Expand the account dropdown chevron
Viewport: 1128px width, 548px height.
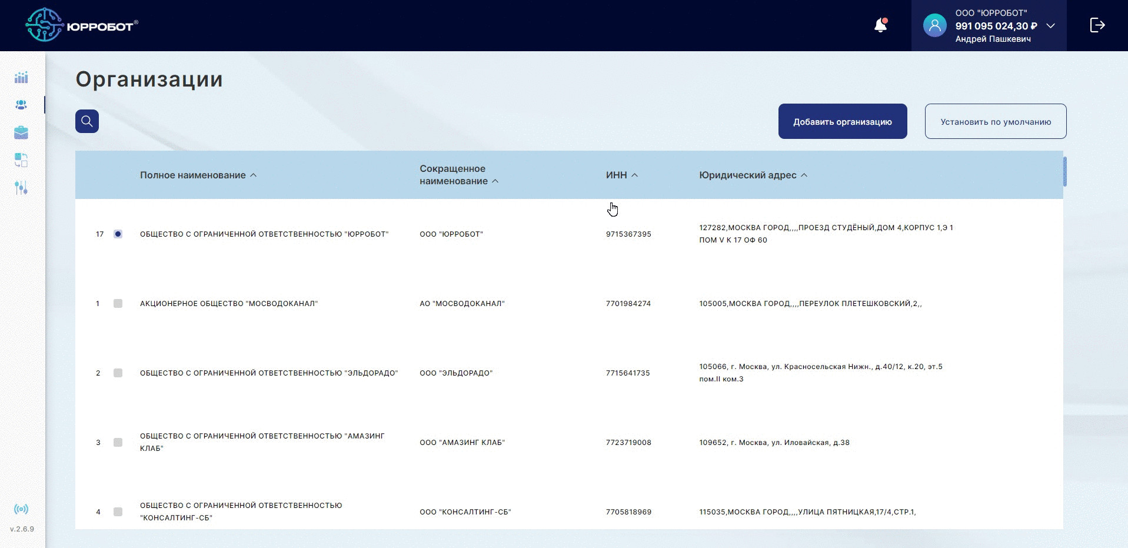tap(1050, 26)
